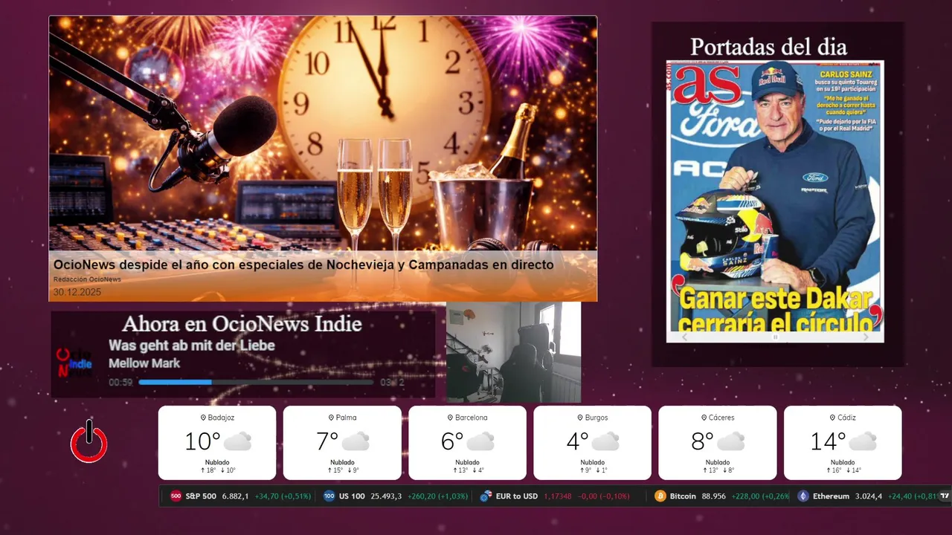This screenshot has width=952, height=535.
Task: Click Cáceres cloud weather icon
Action: click(x=731, y=441)
